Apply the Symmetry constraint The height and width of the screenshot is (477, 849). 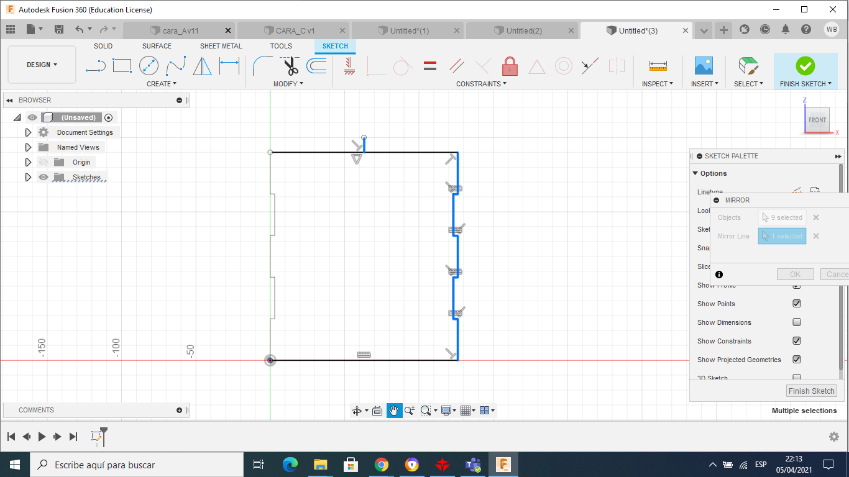click(617, 66)
